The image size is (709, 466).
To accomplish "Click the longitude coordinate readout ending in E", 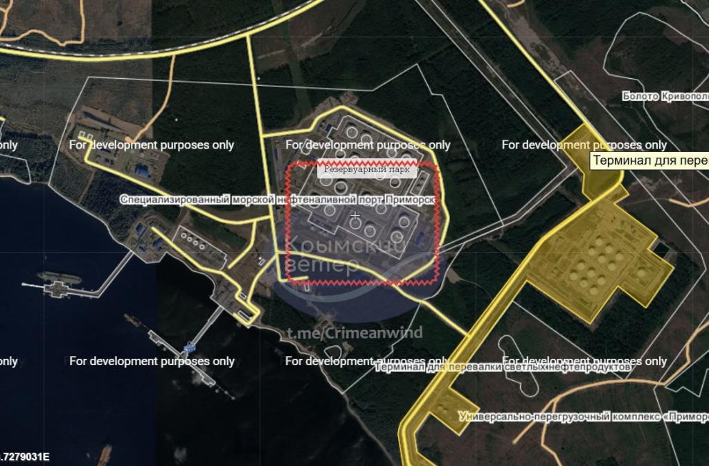I will click(25, 458).
